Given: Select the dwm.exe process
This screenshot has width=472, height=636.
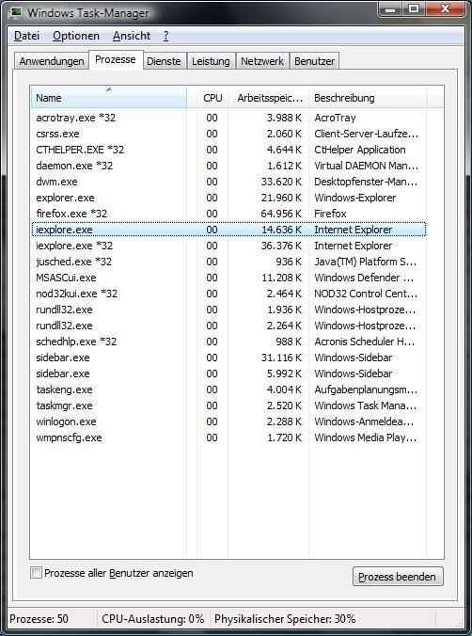Looking at the screenshot, I should point(228,182).
